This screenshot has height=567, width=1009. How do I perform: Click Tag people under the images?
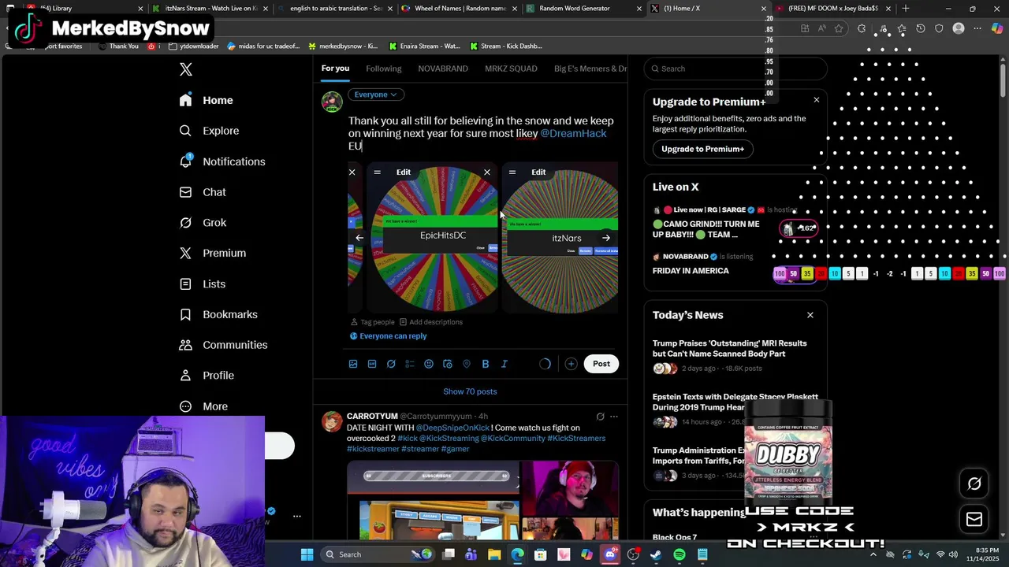(x=372, y=322)
